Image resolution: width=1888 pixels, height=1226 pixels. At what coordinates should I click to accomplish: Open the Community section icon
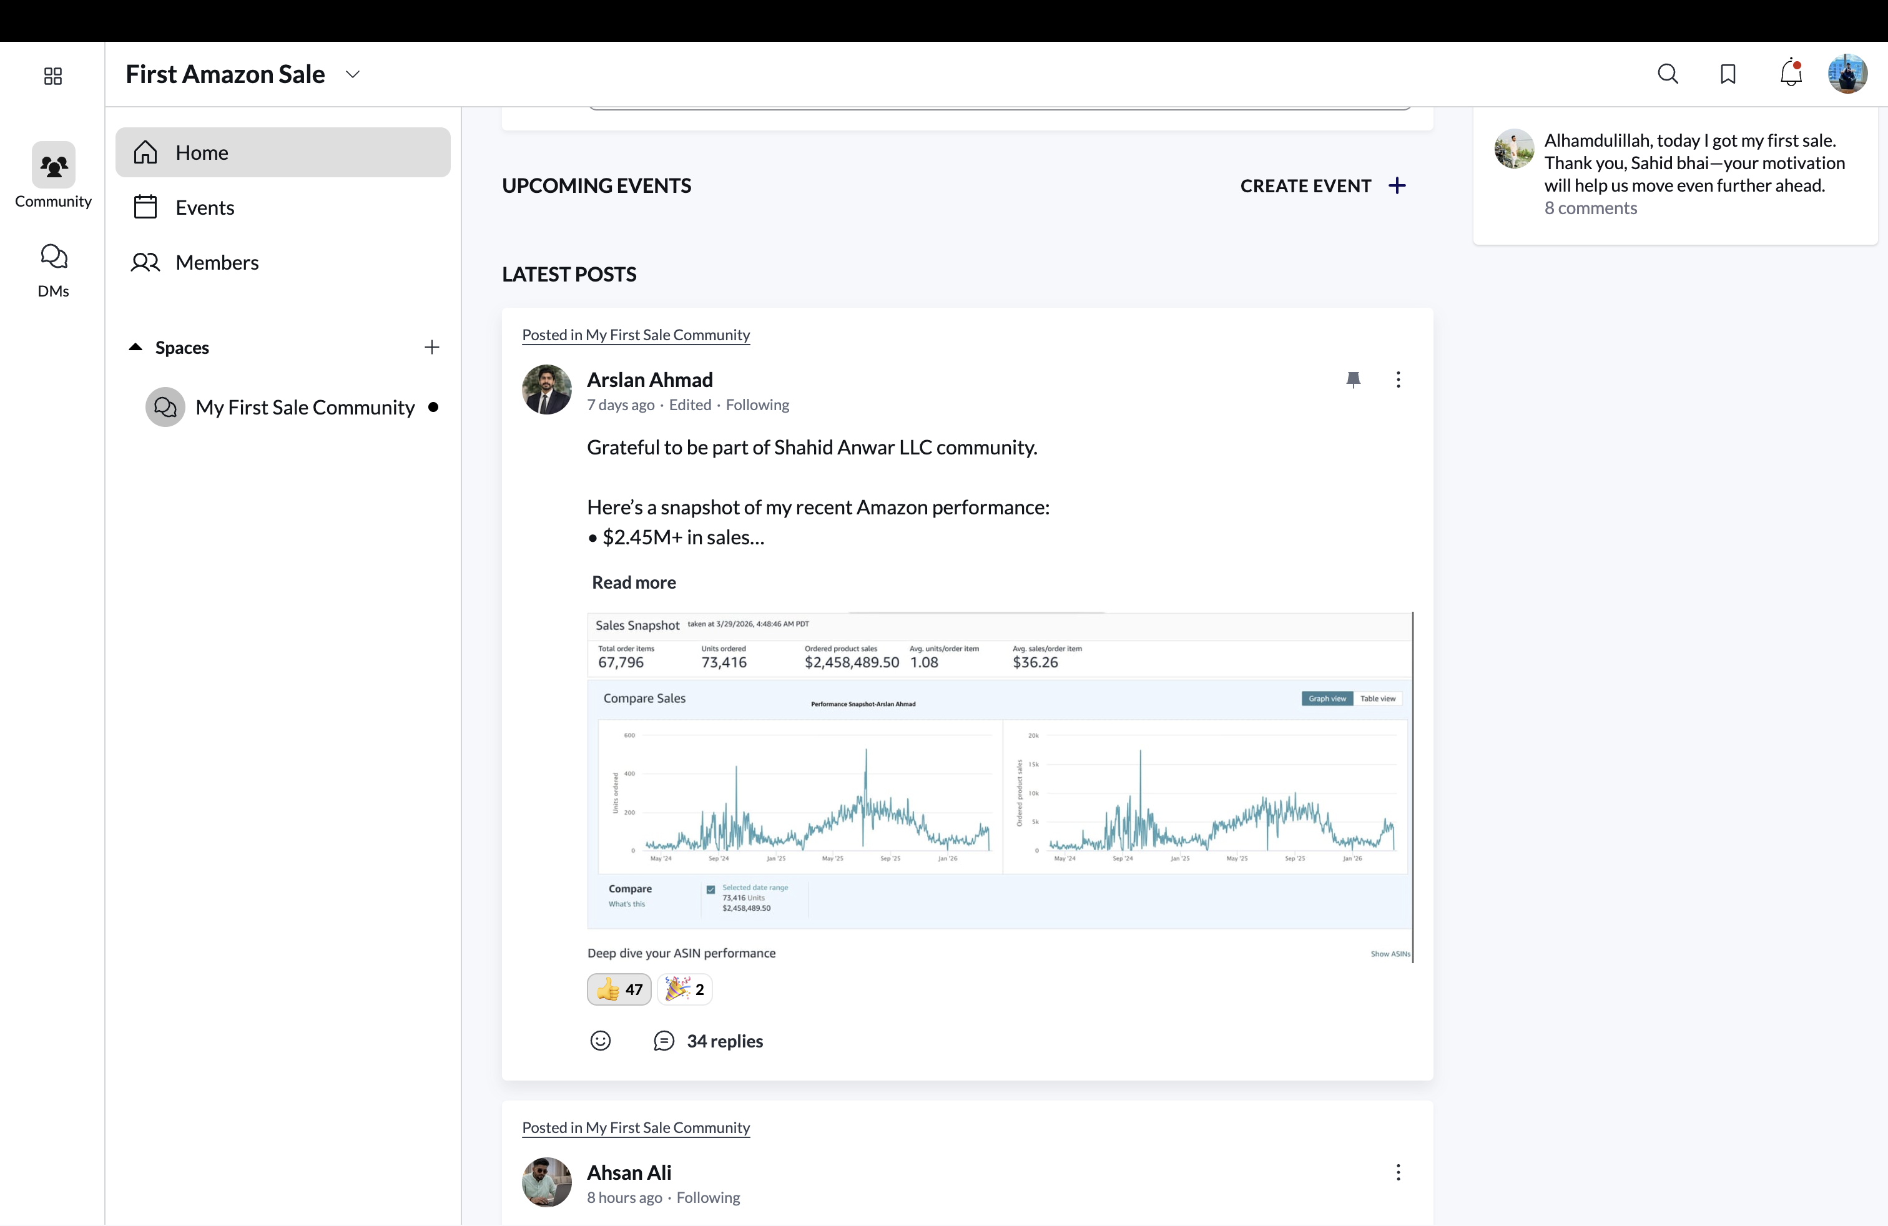[x=53, y=165]
